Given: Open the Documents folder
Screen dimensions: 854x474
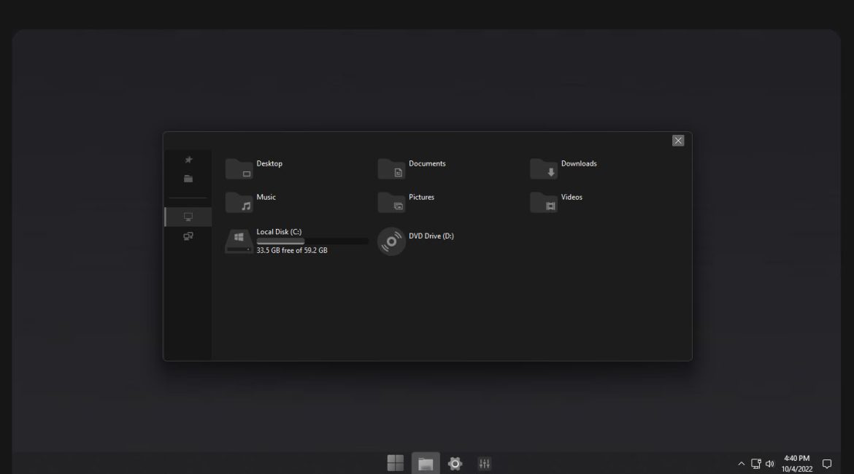Looking at the screenshot, I should pyautogui.click(x=391, y=168).
